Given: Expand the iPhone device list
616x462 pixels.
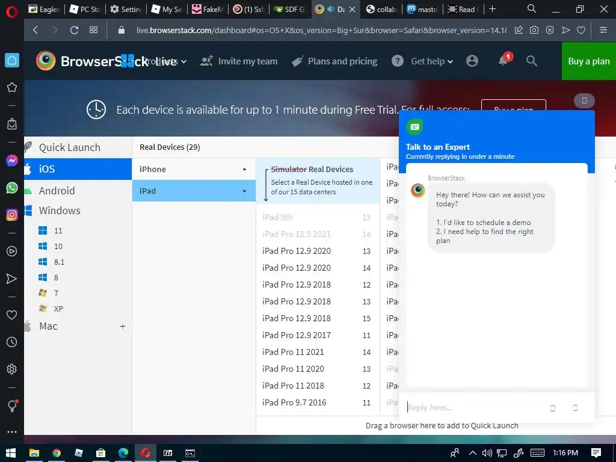Looking at the screenshot, I should pyautogui.click(x=194, y=169).
